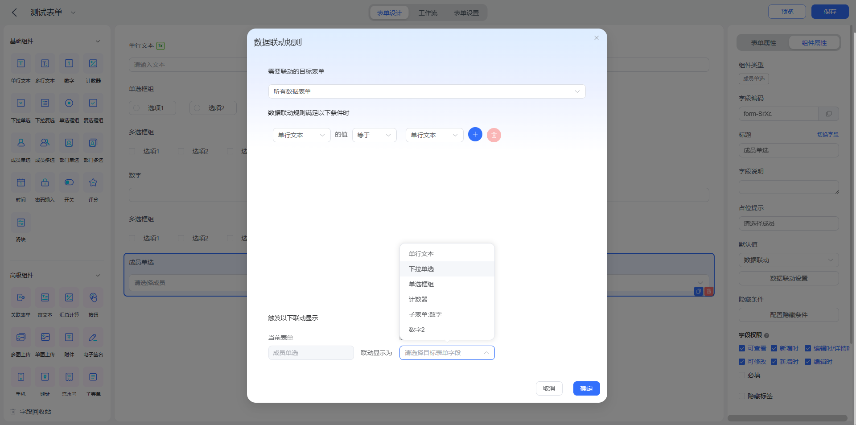Choose 单行文本 from the field list
This screenshot has height=425, width=856.
pos(447,254)
